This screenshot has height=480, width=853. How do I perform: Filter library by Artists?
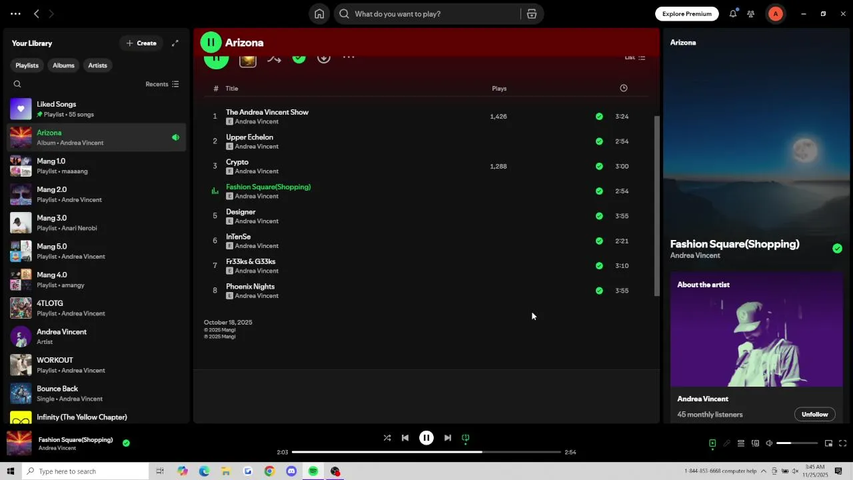97,65
